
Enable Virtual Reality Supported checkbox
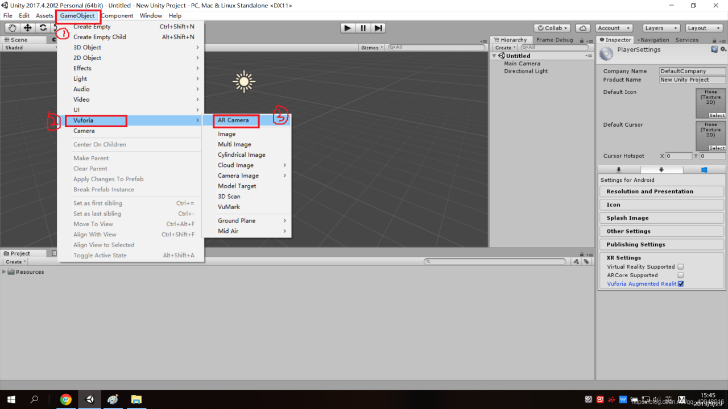(681, 266)
